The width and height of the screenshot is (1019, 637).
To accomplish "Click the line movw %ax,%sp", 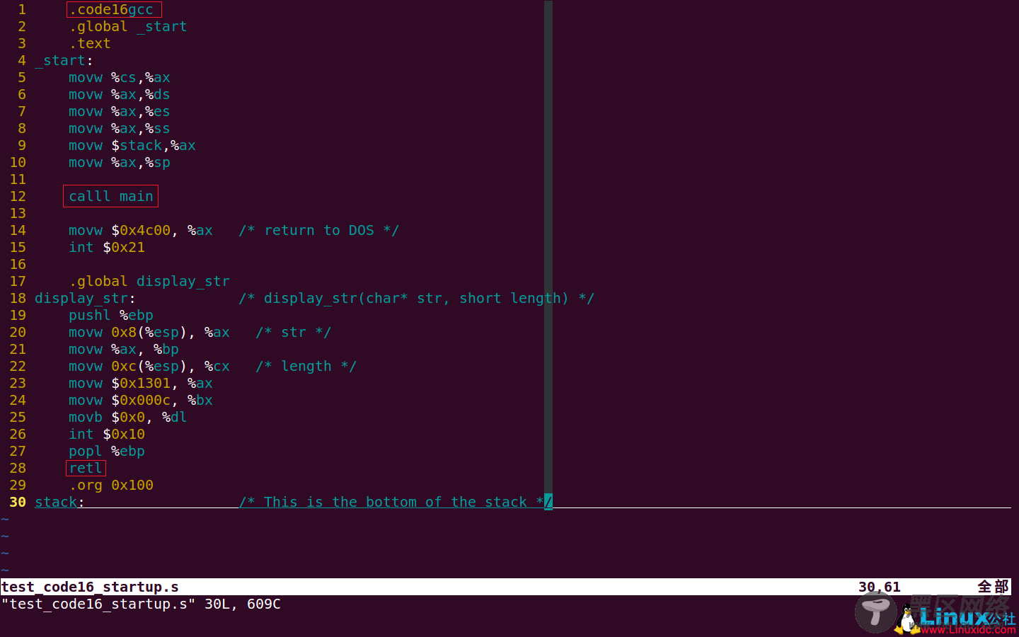I will tap(120, 162).
